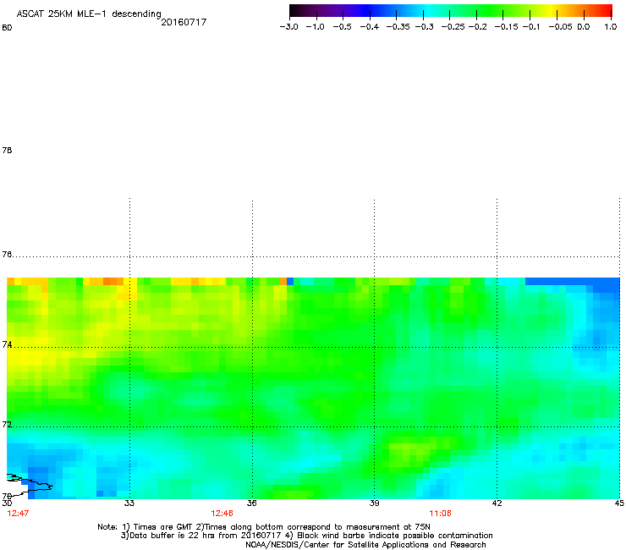626x550 pixels.
Task: Click the color bar label '-0.1'
Action: point(531,27)
